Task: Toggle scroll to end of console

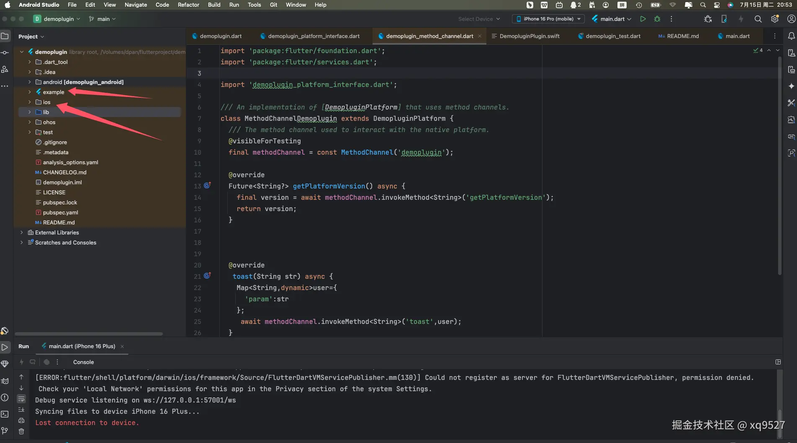Action: click(x=21, y=410)
